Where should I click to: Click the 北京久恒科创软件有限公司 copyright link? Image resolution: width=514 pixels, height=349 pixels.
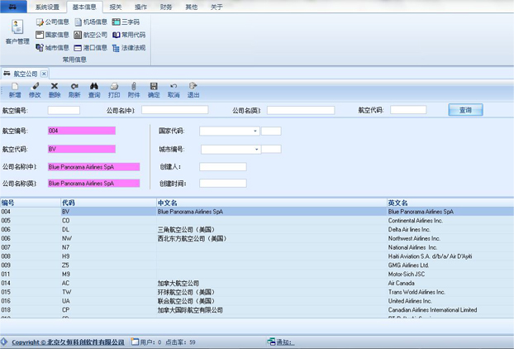(x=89, y=342)
